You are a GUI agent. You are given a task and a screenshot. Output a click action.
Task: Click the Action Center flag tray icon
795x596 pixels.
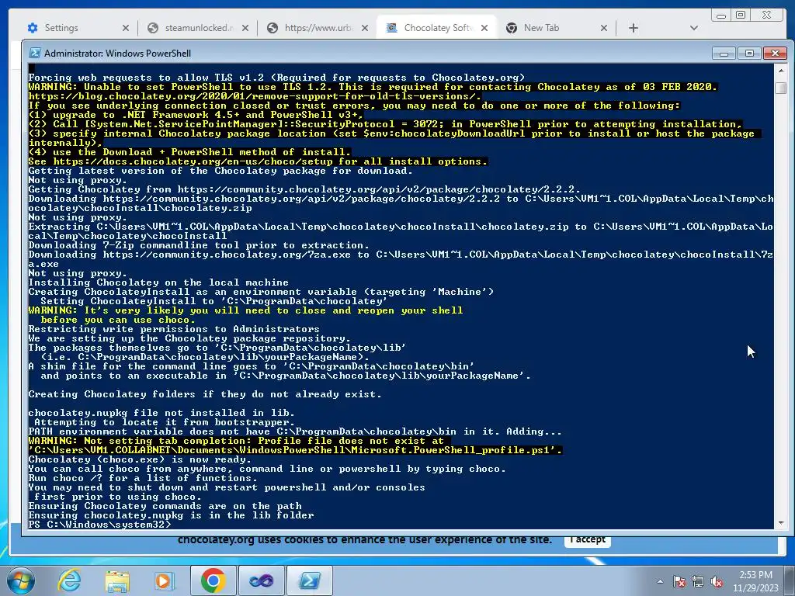coord(679,582)
